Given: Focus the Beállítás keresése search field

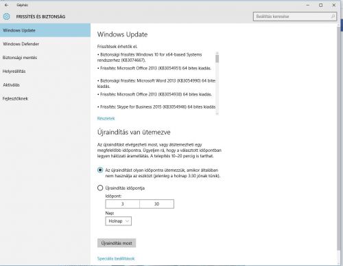Looking at the screenshot, I should [295, 16].
